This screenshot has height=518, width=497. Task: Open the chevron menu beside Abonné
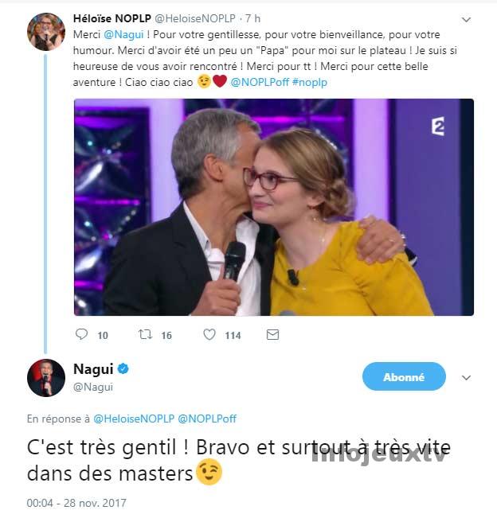tap(466, 378)
